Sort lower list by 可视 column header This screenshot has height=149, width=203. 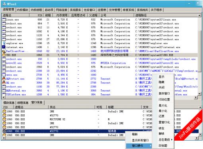click(101, 107)
